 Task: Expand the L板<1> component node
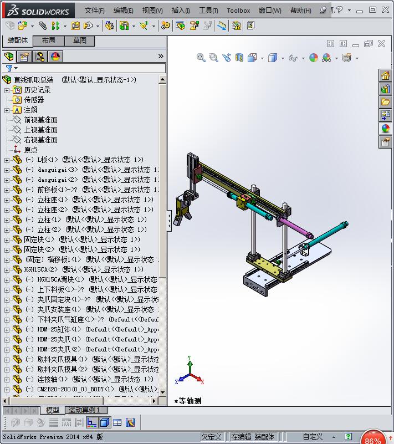point(7,160)
